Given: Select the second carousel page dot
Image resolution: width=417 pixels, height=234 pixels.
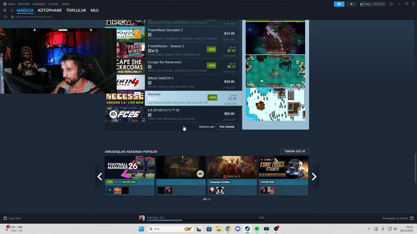Looking at the screenshot, I should (209, 199).
